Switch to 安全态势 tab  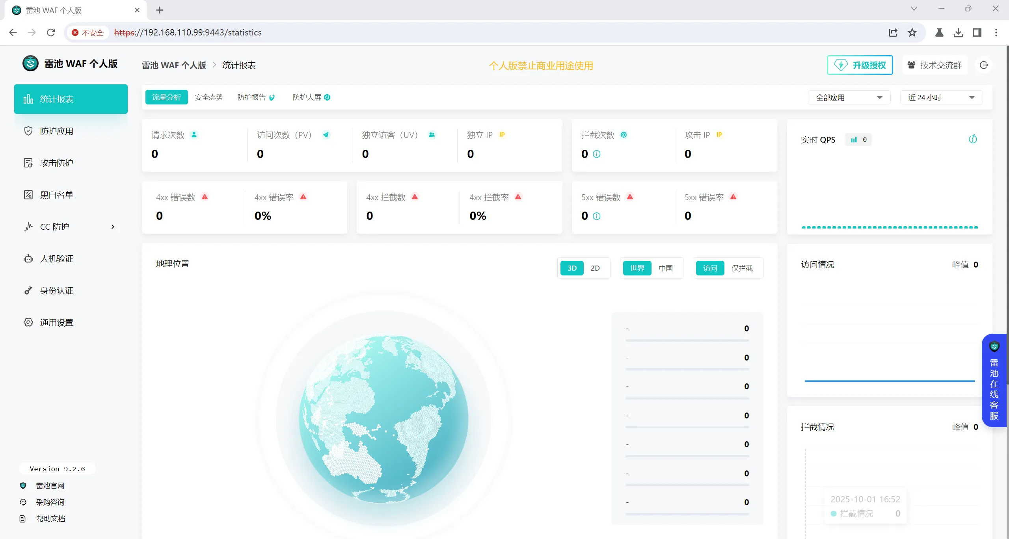coord(209,97)
